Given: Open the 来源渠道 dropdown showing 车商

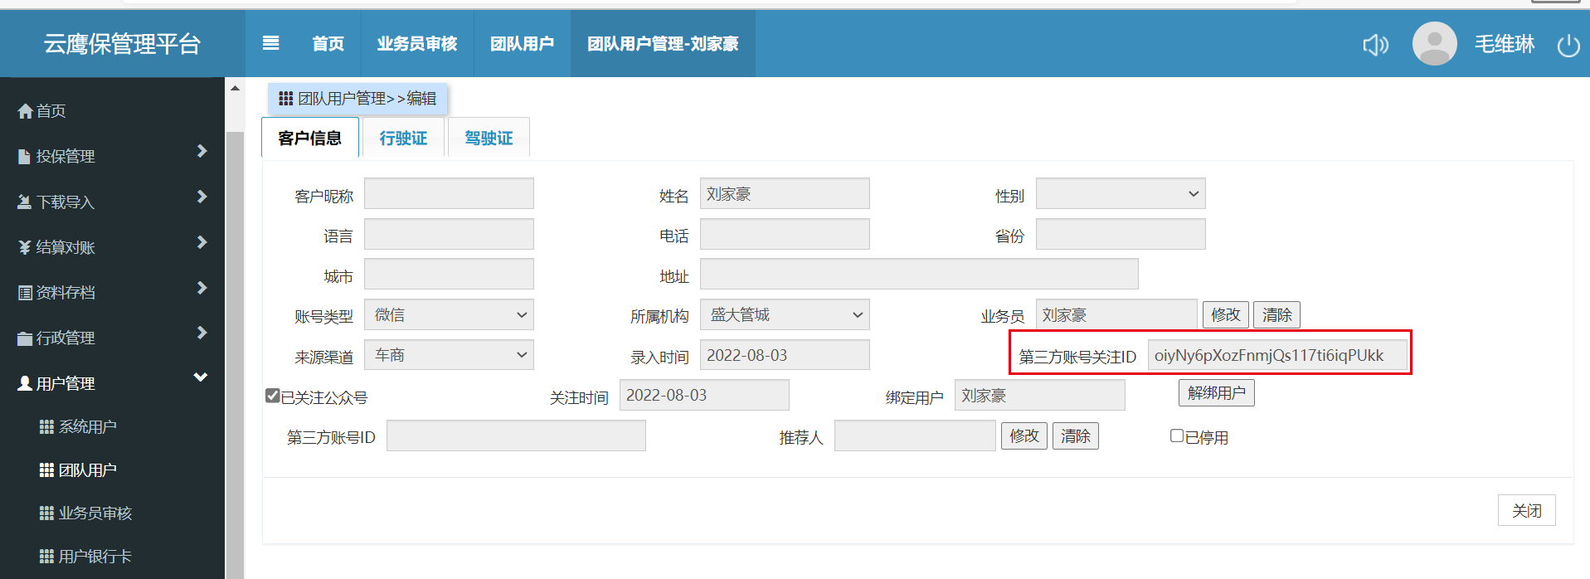Looking at the screenshot, I should click(x=449, y=355).
